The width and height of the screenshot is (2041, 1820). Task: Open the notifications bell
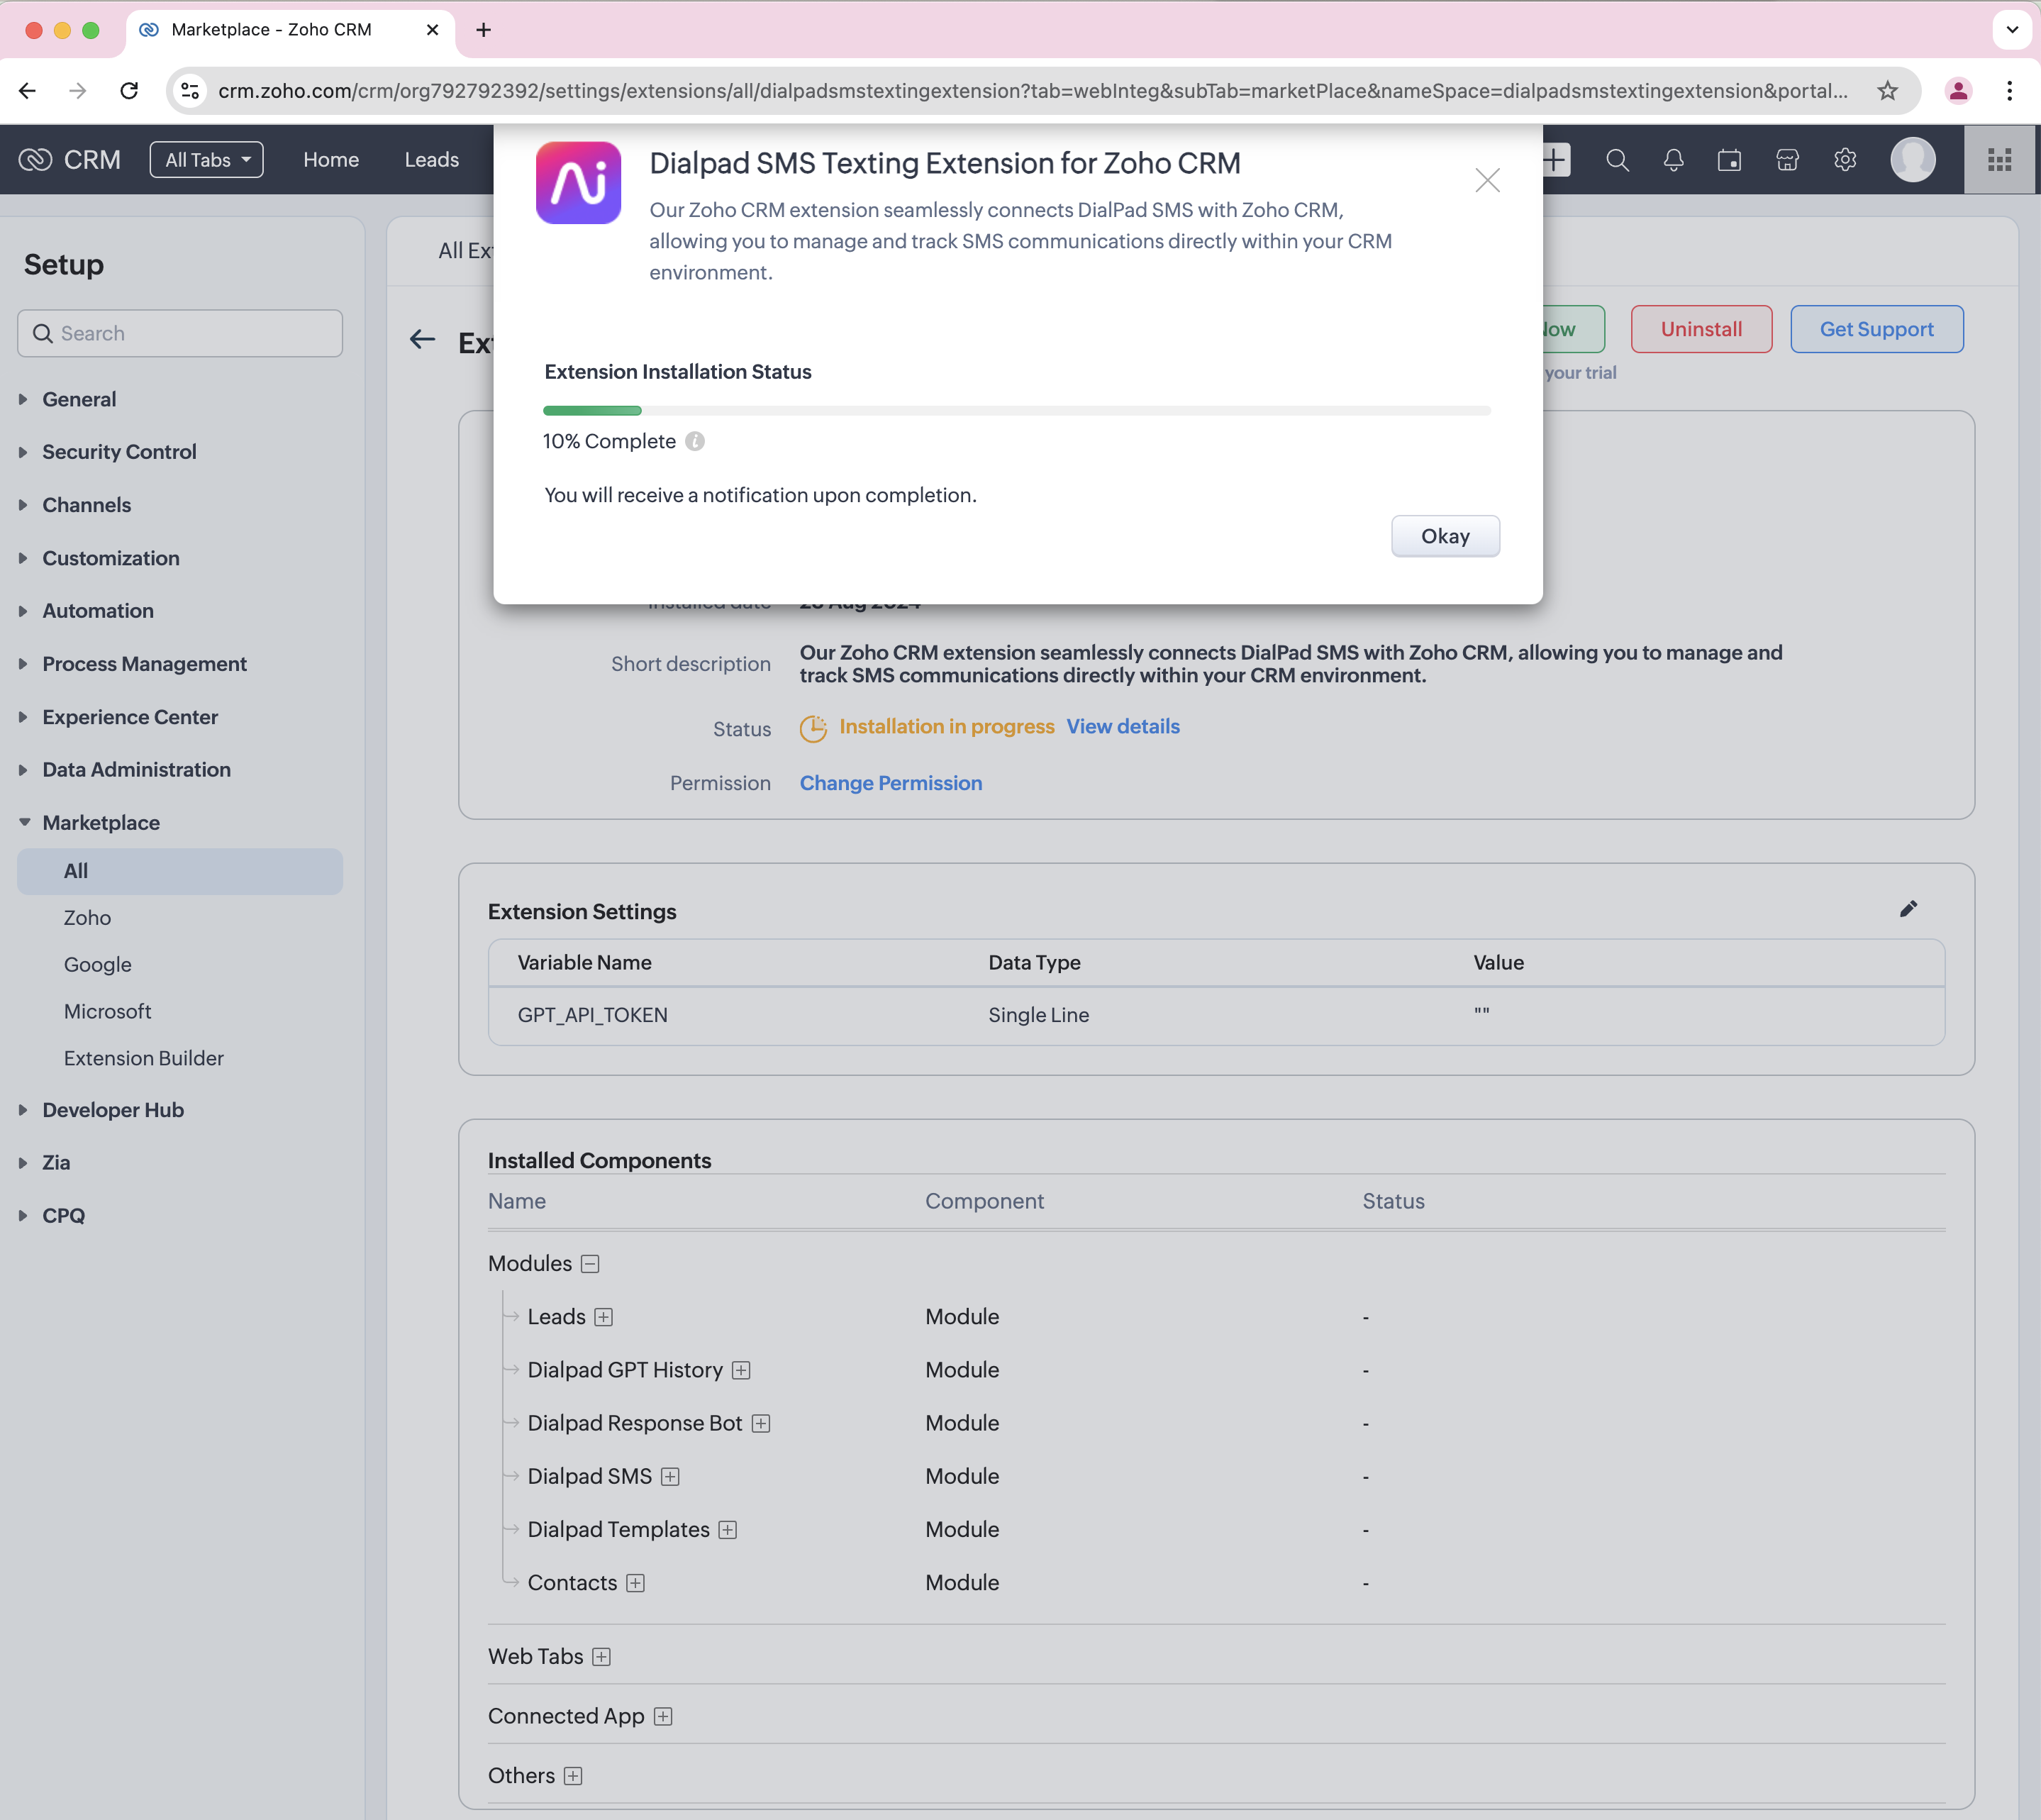pos(1673,160)
